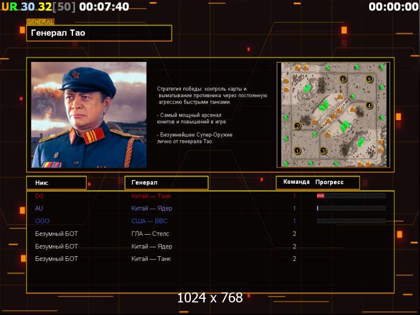The width and height of the screenshot is (420, 315).
Task: Select the "Генерал Тао" title box
Action: pos(99,33)
